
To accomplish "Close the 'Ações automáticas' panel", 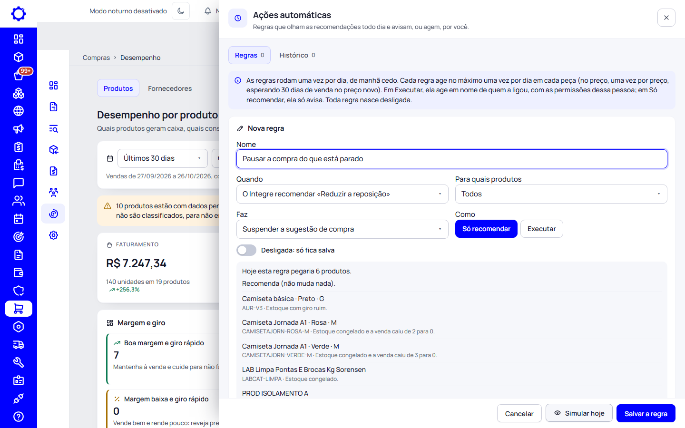I will coord(666,18).
